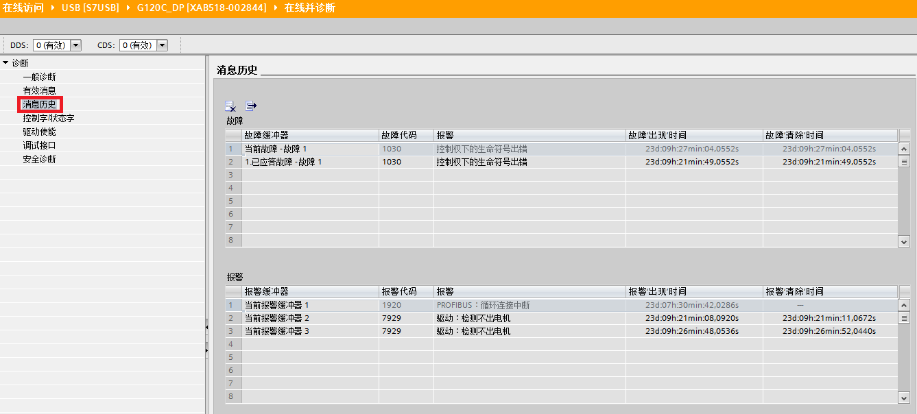The image size is (917, 414).
Task: Open 控制字/状态字 in the tree
Action: [x=48, y=118]
